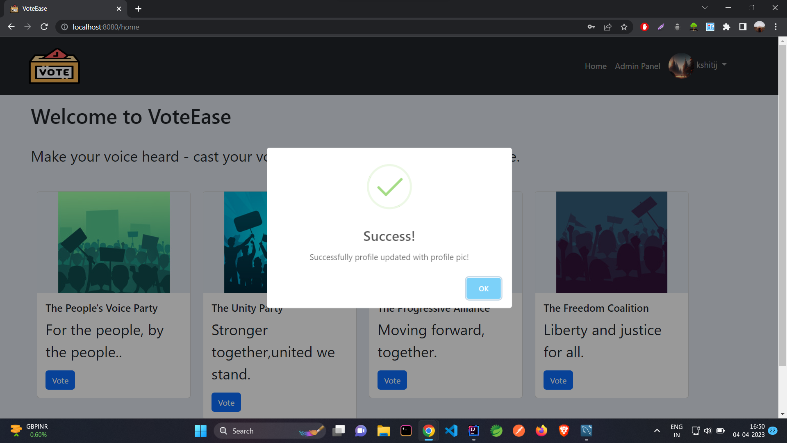
Task: Reload the page
Action: 44,27
